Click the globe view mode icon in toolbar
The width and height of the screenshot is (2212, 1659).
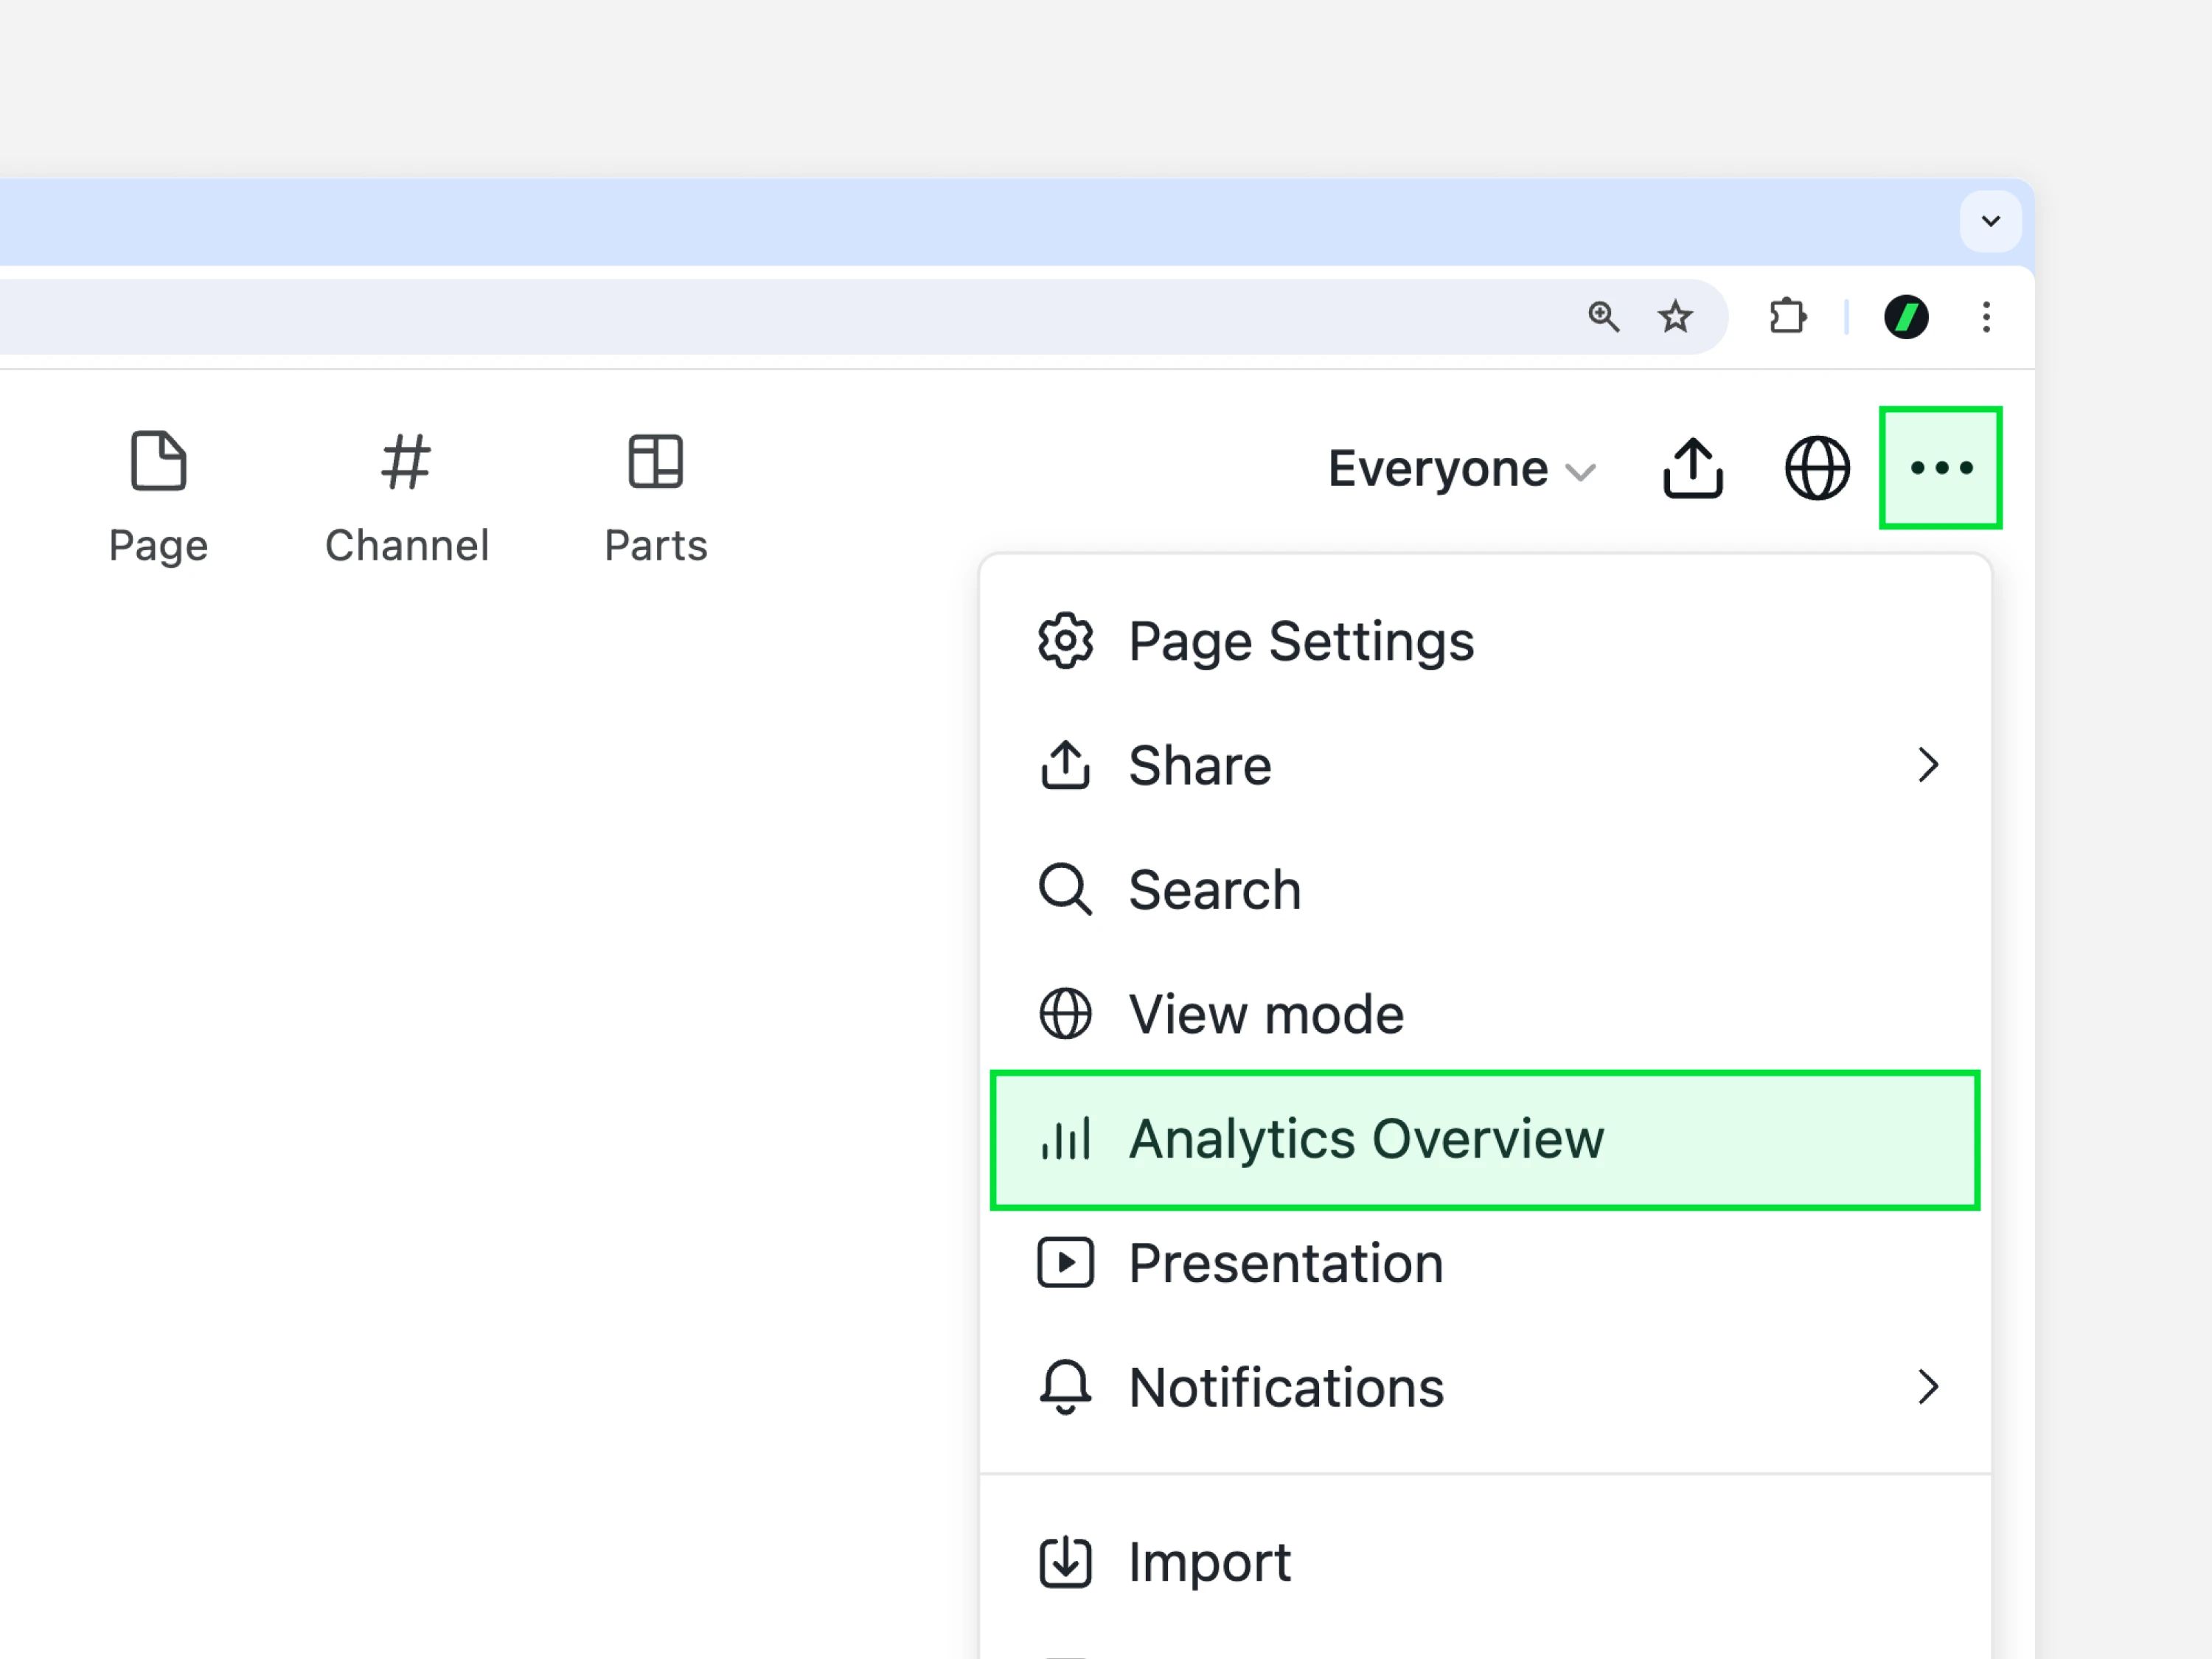click(x=1817, y=468)
